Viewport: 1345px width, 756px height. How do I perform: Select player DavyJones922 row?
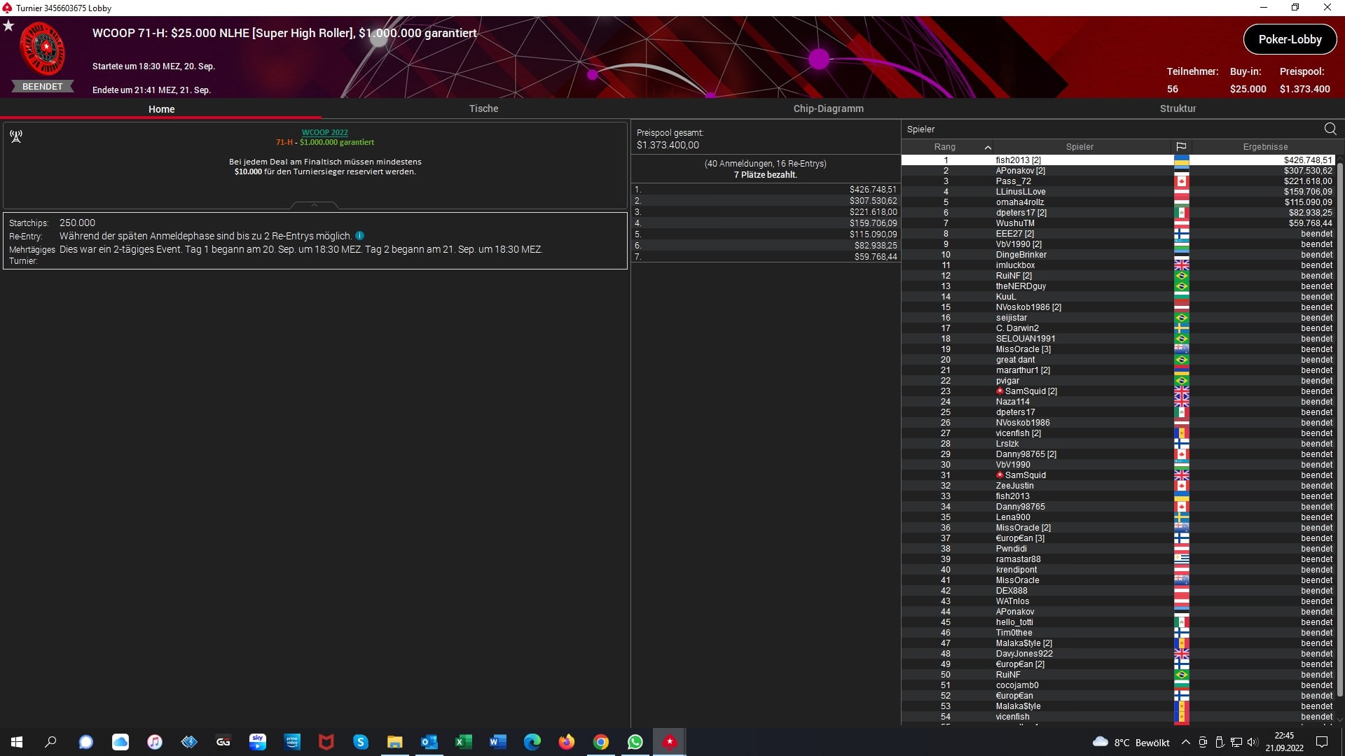coord(1118,654)
